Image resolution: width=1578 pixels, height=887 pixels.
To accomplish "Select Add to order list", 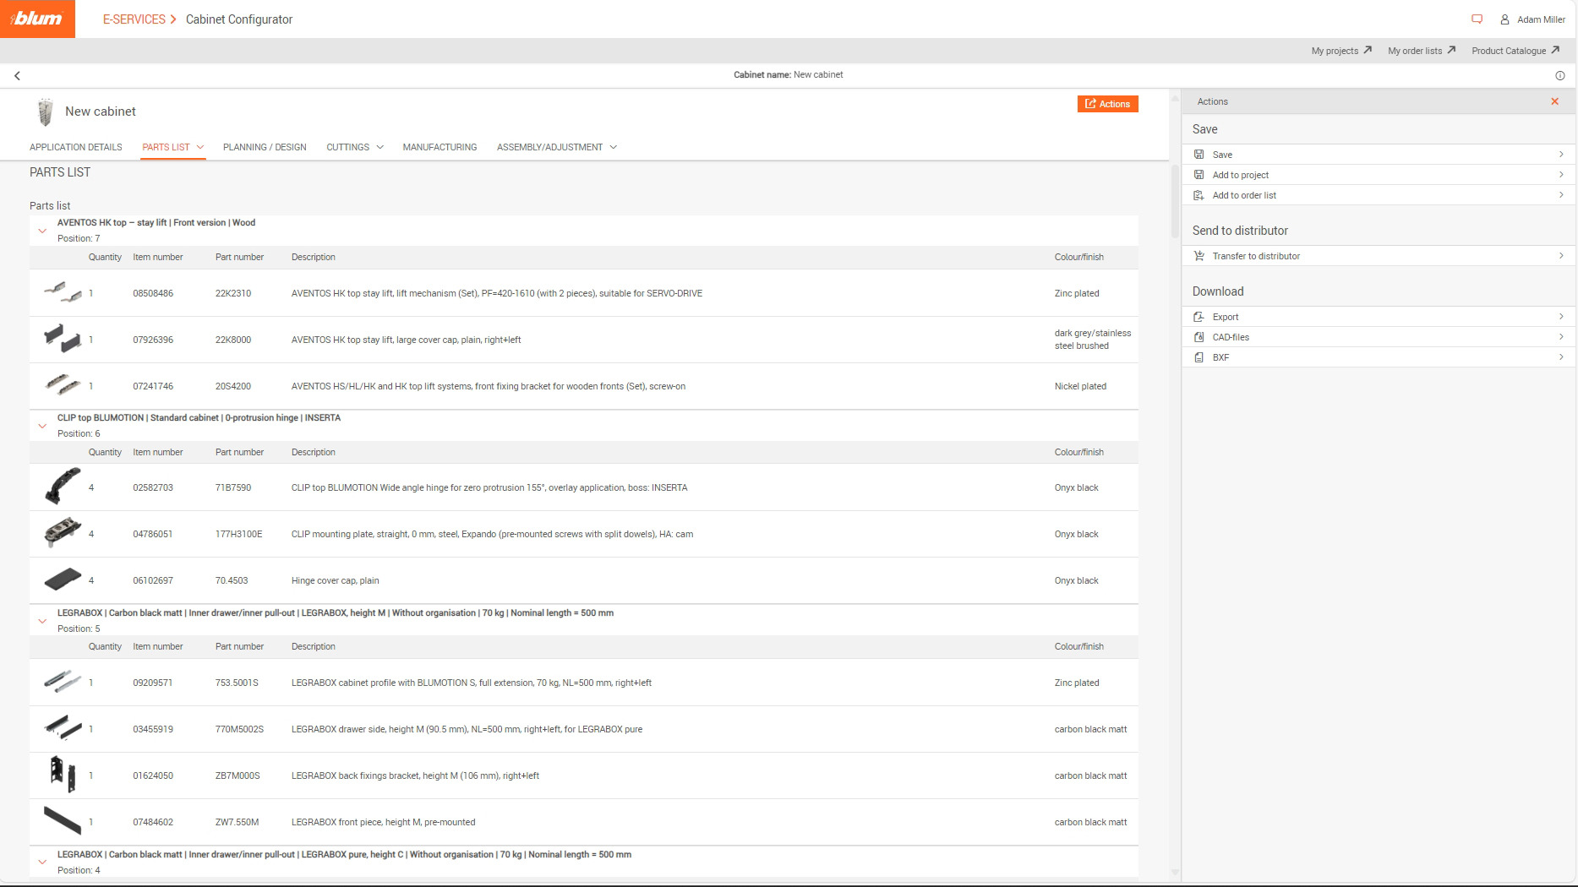I will (1244, 195).
